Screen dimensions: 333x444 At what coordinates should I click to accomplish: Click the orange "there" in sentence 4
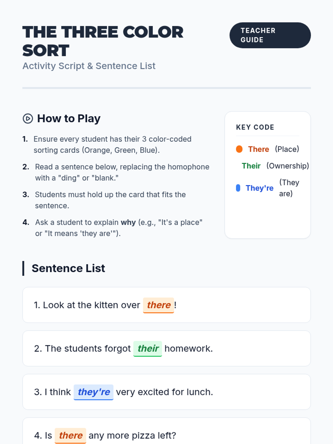point(70,435)
